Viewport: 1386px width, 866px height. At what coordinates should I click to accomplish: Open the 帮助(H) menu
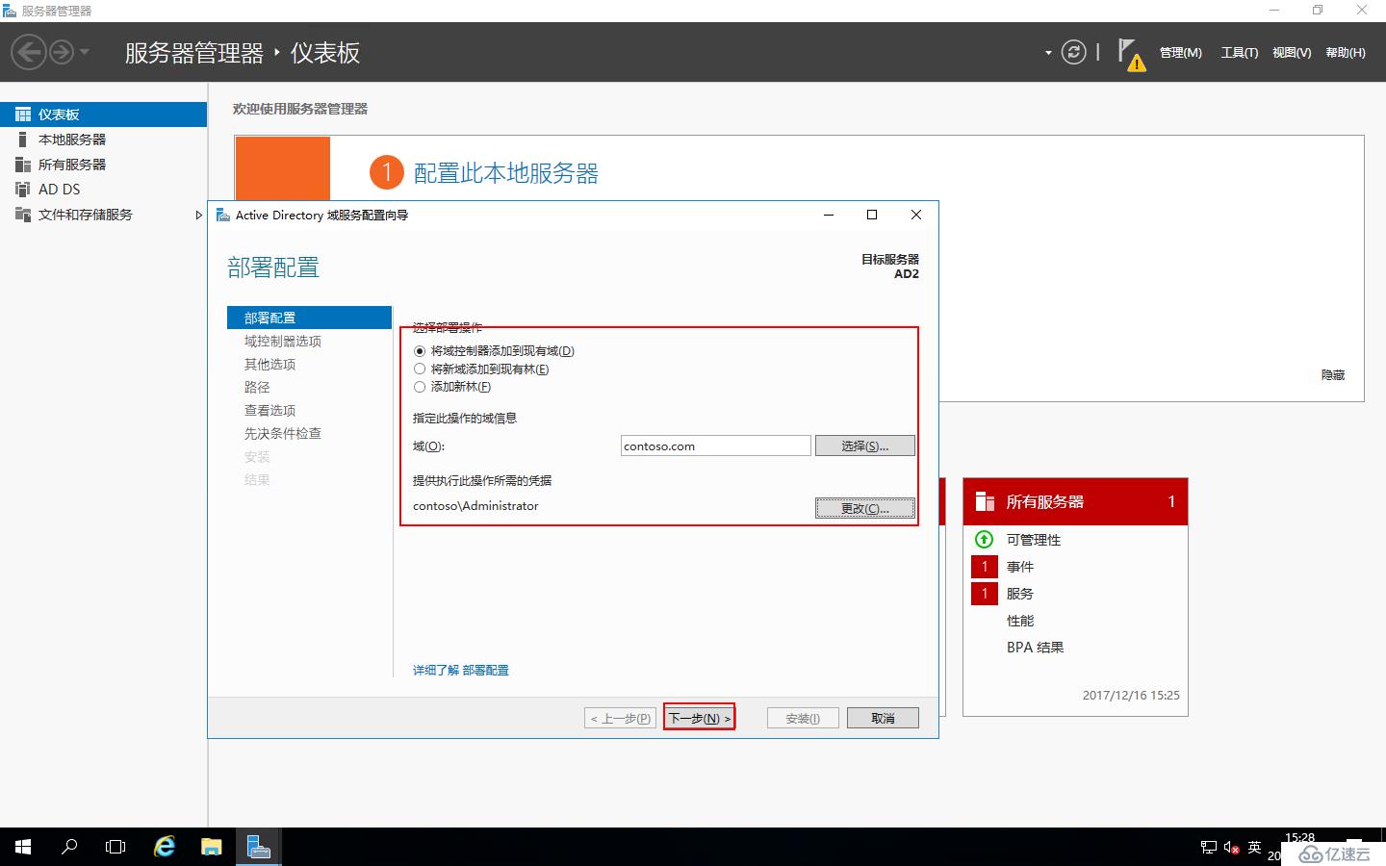(x=1346, y=53)
